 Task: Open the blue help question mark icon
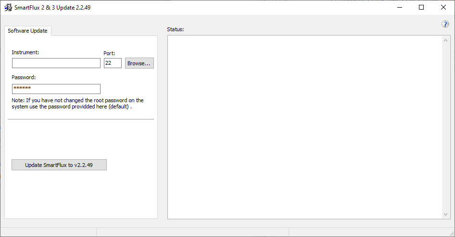coord(445,24)
